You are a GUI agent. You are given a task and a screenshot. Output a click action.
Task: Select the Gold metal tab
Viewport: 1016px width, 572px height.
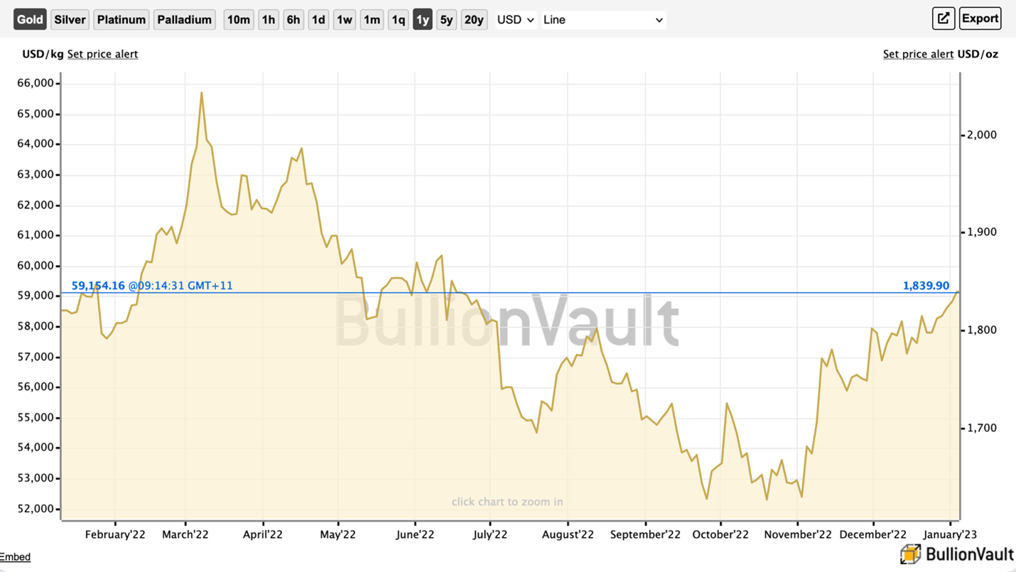pyautogui.click(x=30, y=19)
